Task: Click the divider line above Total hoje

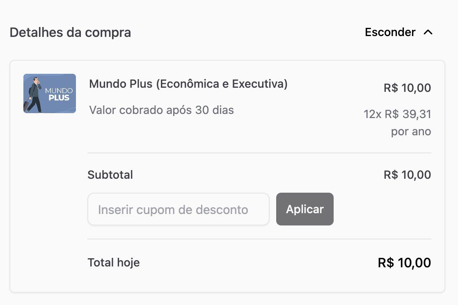Action: click(x=259, y=239)
